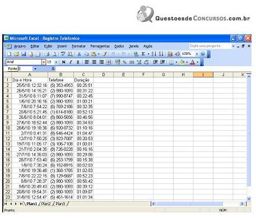Toggle align right
The width and height of the screenshot is (256, 218).
[101, 62]
